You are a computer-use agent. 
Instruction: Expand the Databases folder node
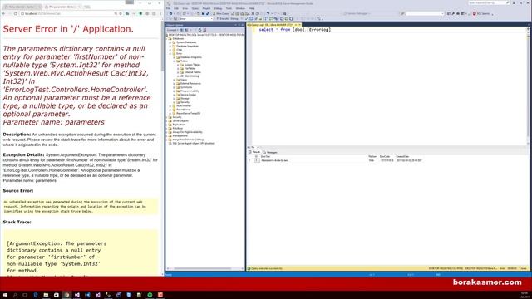pyautogui.click(x=167, y=39)
